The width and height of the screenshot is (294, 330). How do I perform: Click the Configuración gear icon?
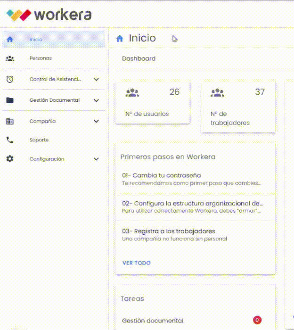(x=10, y=159)
